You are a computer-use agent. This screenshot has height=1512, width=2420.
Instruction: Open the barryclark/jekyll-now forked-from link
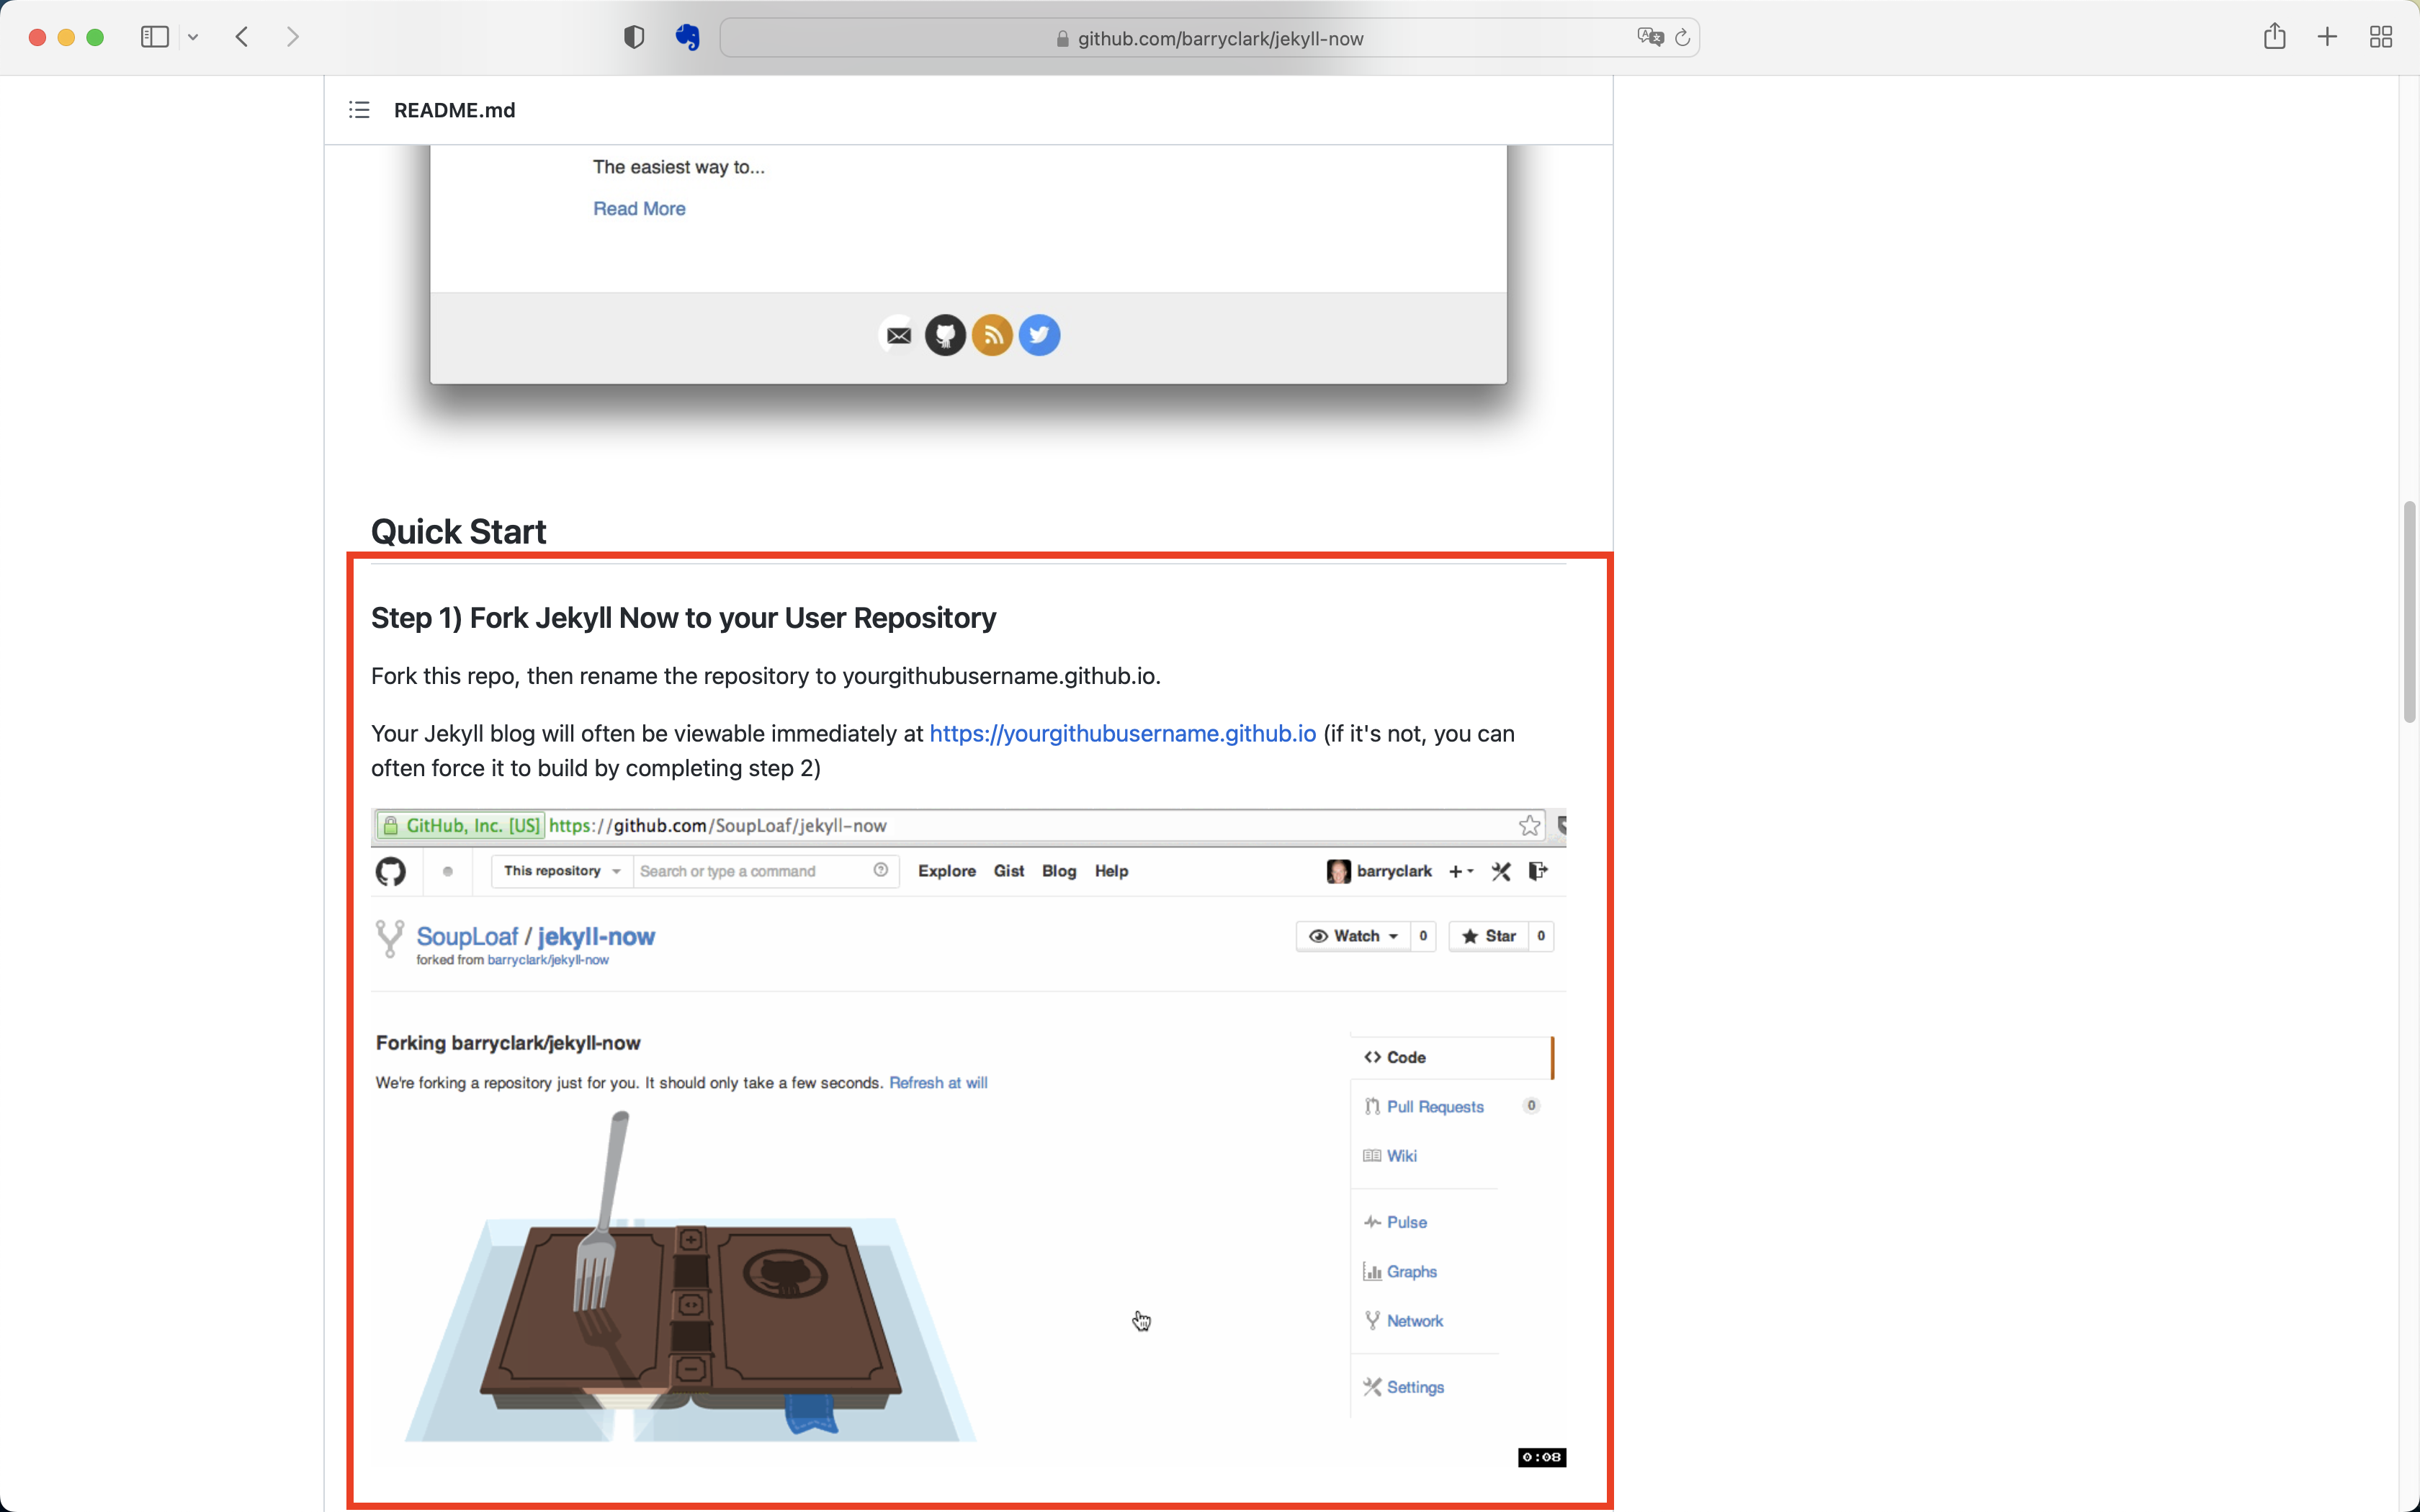click(x=548, y=960)
